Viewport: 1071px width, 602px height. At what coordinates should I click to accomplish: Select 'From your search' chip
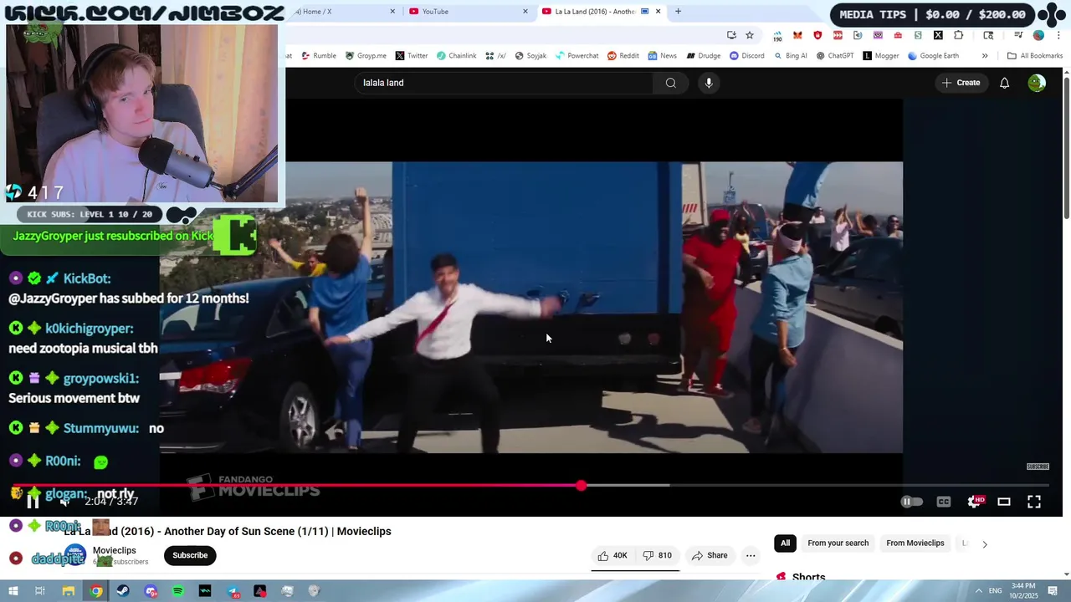(x=838, y=543)
